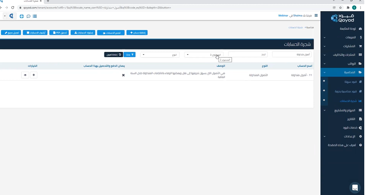This screenshot has width=366, height=195.
Task: Click the list icon in the top bar
Action: point(35,16)
